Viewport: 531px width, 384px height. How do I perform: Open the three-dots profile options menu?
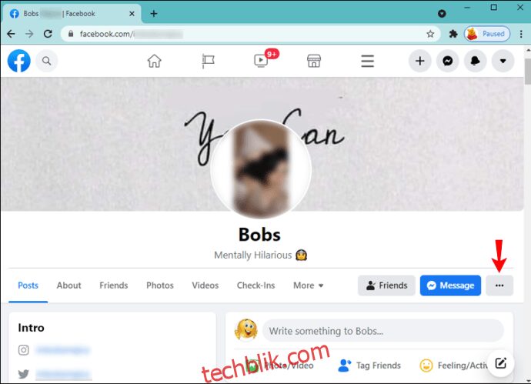[499, 285]
